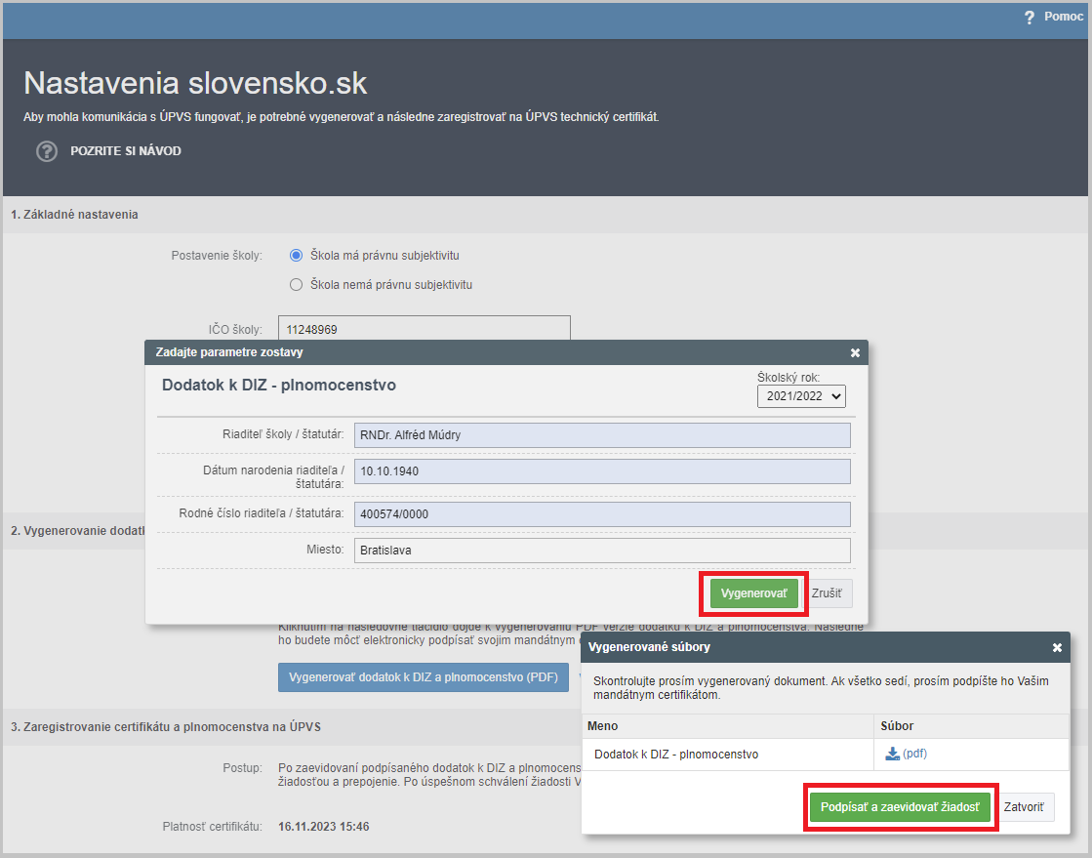This screenshot has height=858, width=1092.
Task: Click the Pomoc help question mark icon
Action: 1029,18
